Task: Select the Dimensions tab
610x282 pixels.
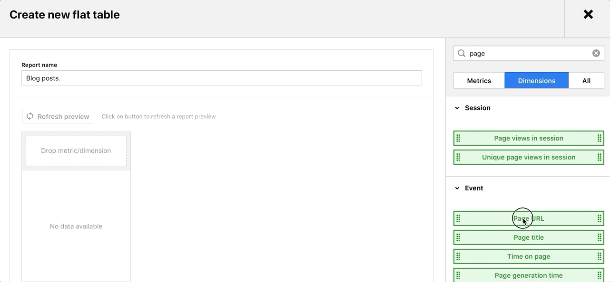Action: click(x=537, y=80)
